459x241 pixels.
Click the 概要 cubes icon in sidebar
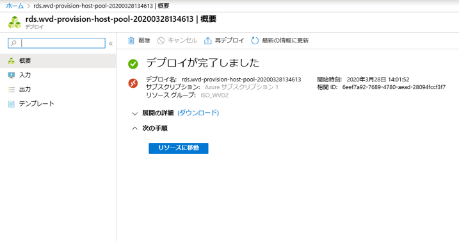12,61
